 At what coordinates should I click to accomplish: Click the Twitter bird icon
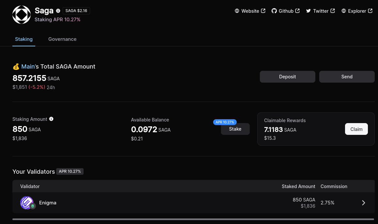tap(308, 11)
